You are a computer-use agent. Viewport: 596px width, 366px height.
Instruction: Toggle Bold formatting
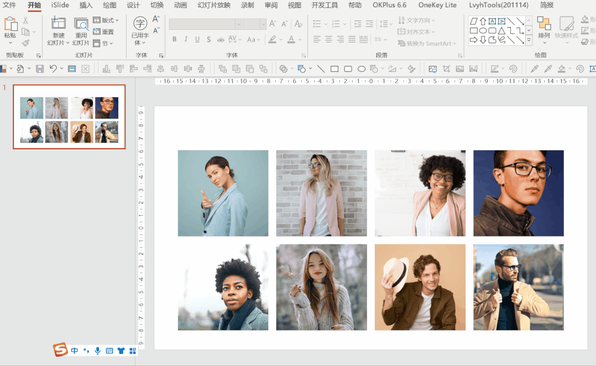[x=175, y=40]
